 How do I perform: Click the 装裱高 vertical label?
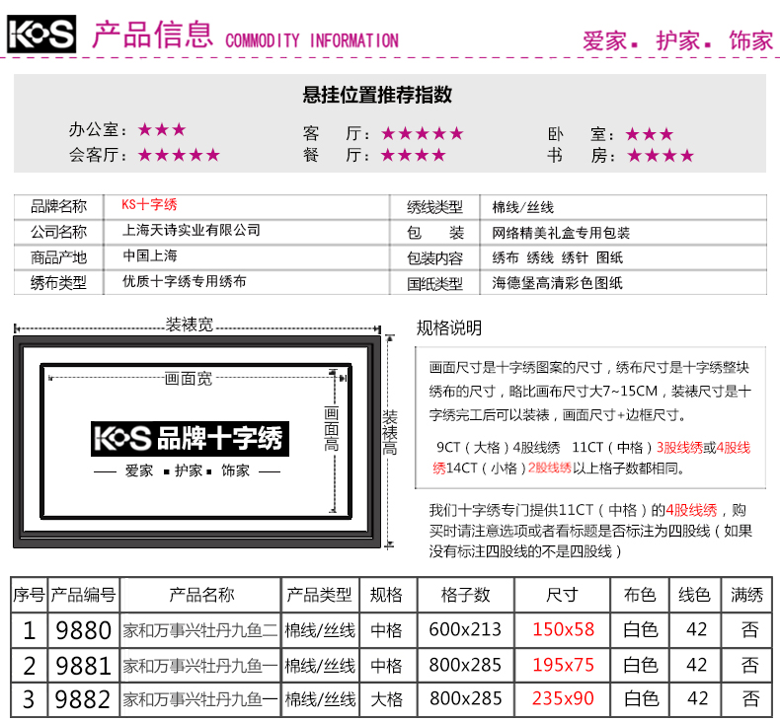(x=389, y=433)
